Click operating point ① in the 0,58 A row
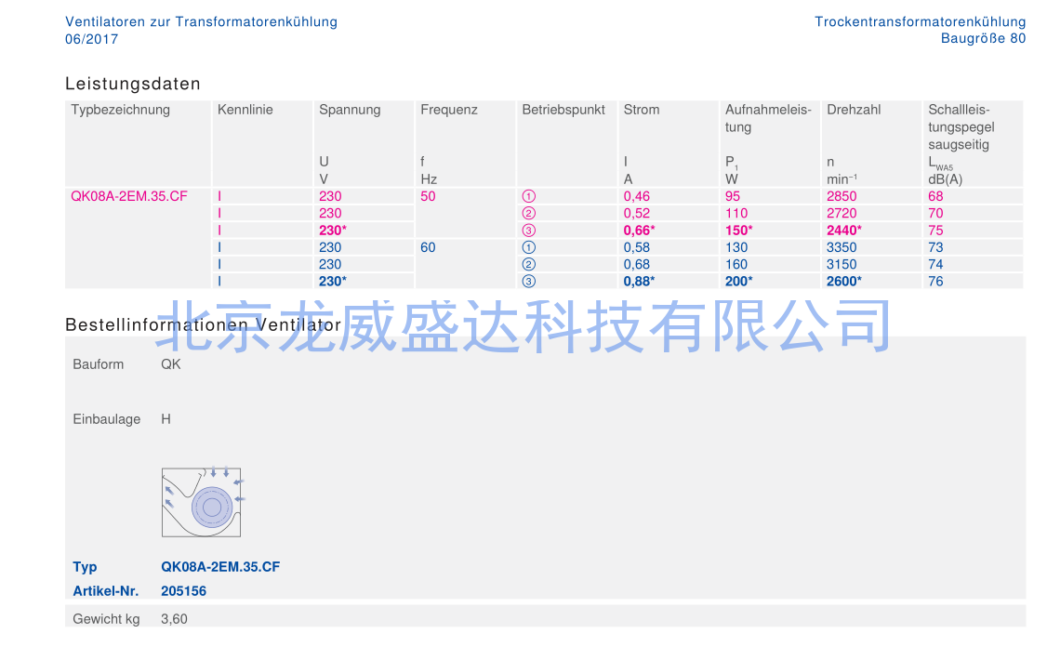The width and height of the screenshot is (1047, 660). point(529,247)
